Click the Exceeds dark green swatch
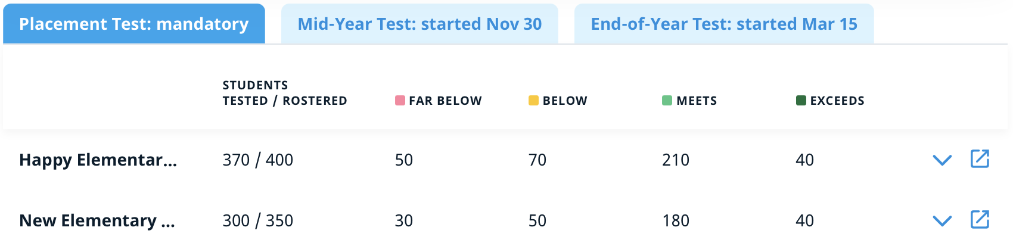Image resolution: width=1013 pixels, height=249 pixels. (801, 101)
